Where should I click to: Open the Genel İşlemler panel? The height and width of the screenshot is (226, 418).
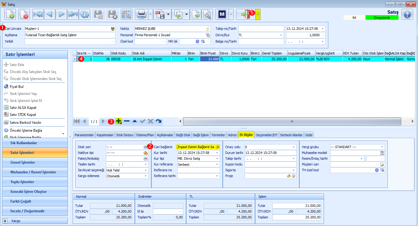(x=35, y=162)
